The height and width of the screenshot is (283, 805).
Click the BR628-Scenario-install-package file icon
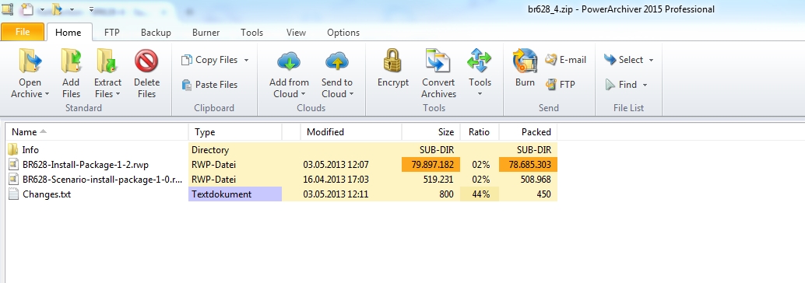coord(13,180)
